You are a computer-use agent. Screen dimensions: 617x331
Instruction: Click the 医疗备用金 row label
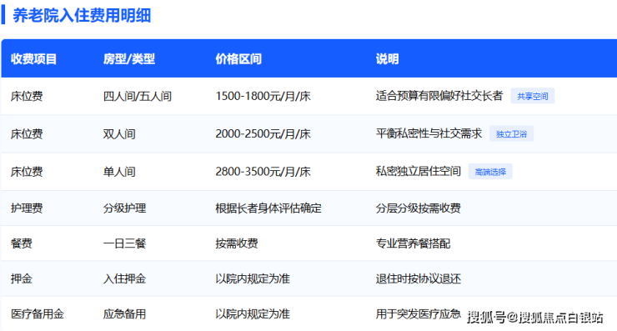(x=37, y=314)
